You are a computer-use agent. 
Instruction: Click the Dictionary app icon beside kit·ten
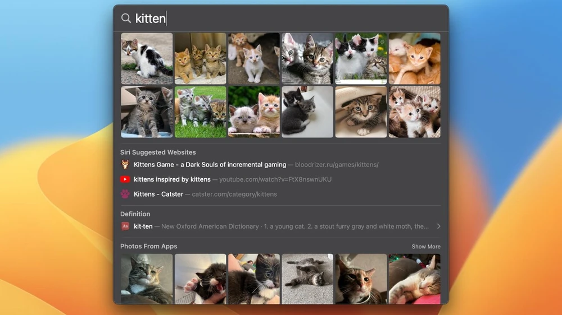click(125, 226)
